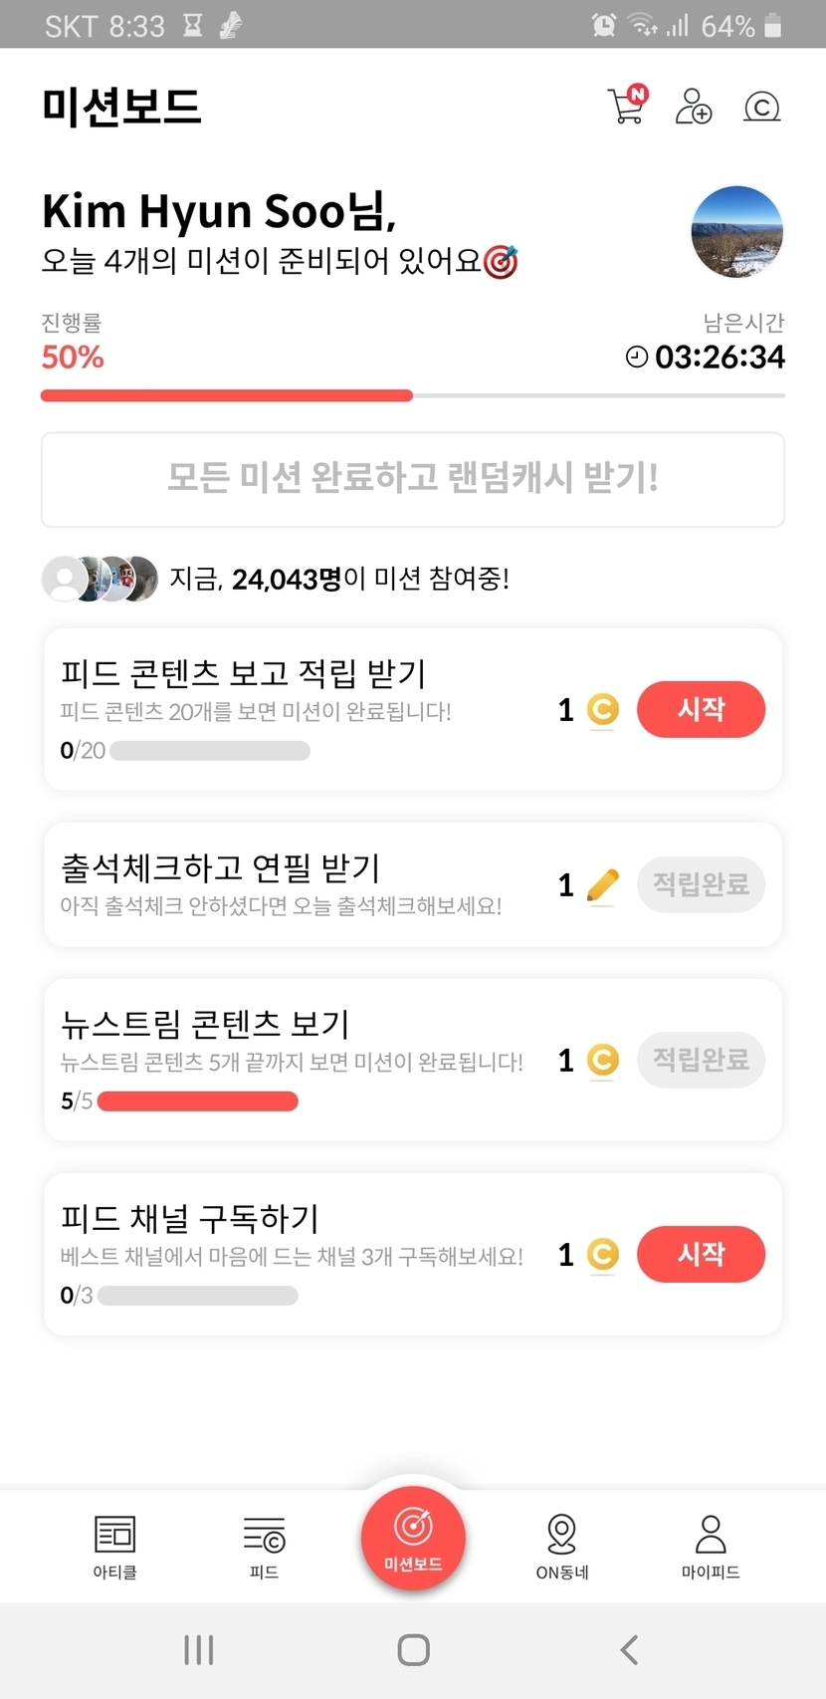
Task: Open the ON동네 tab
Action: point(562,1546)
